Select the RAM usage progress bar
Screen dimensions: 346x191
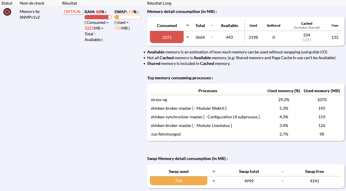click(98, 17)
